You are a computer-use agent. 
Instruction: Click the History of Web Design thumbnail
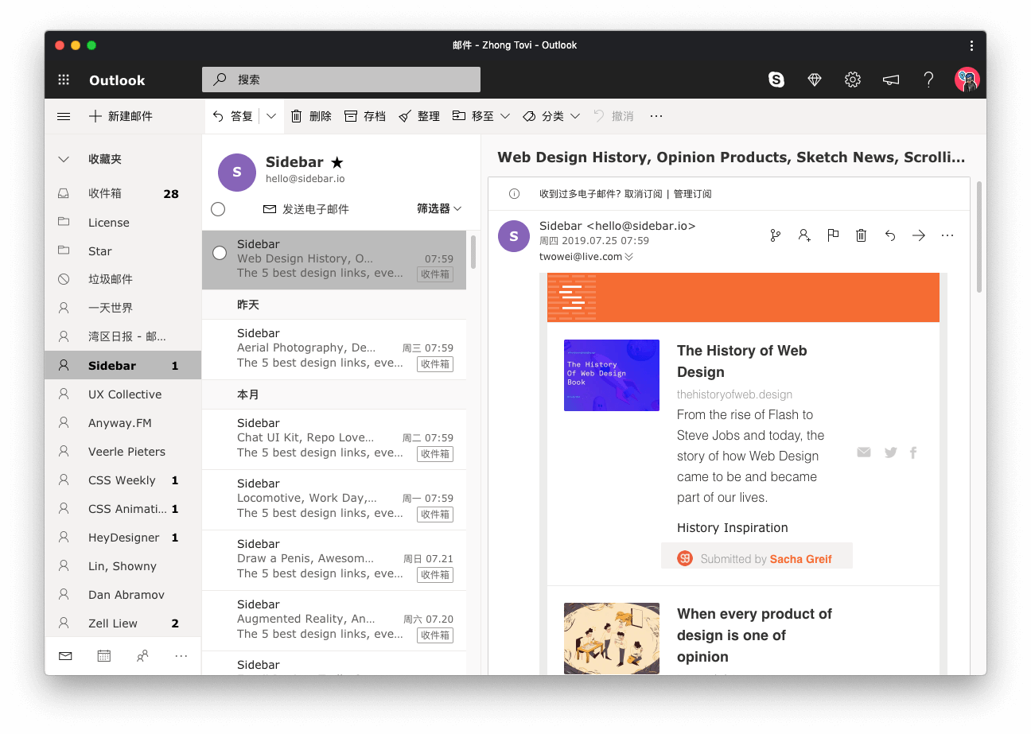tap(612, 375)
